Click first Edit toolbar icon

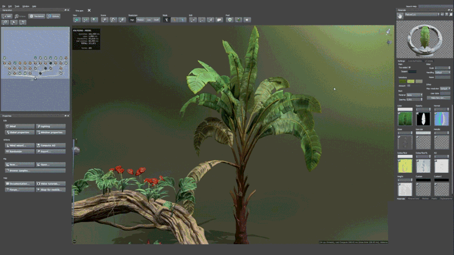(193, 20)
